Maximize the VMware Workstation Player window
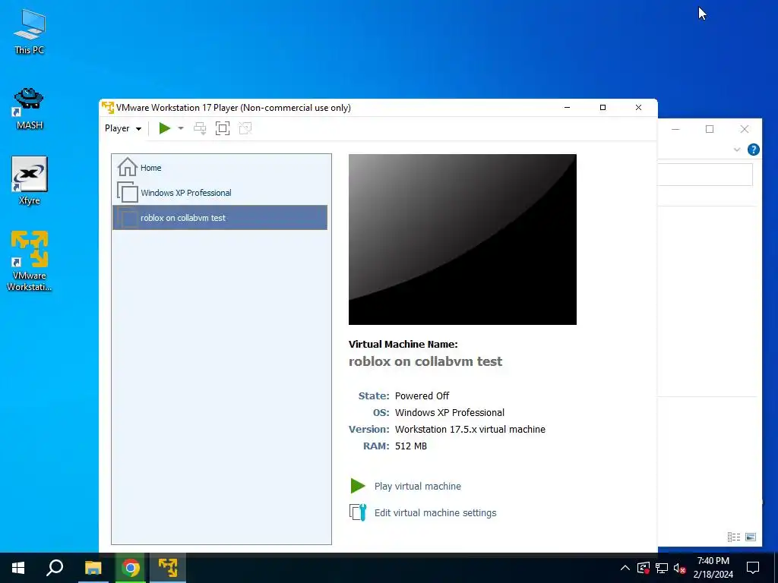The height and width of the screenshot is (583, 778). tap(602, 108)
